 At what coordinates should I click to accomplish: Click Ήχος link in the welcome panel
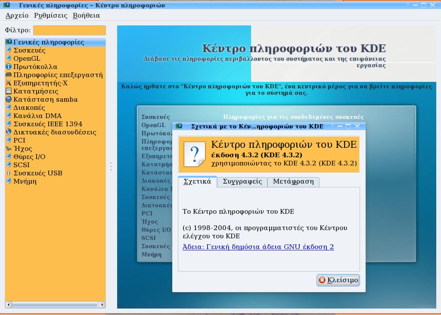[149, 221]
